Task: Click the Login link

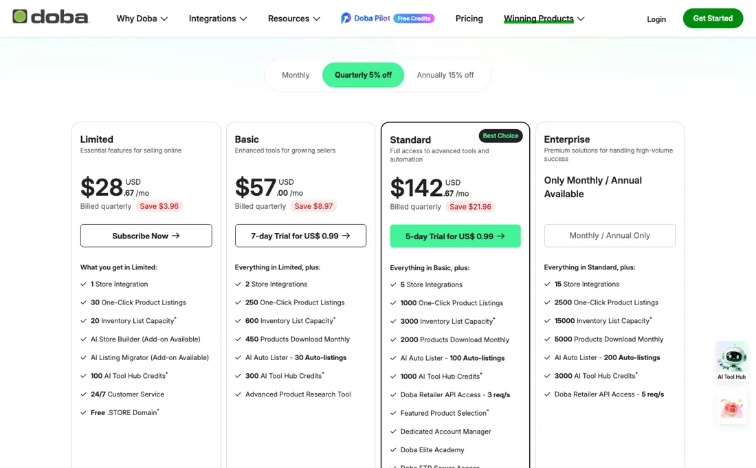Action: [x=656, y=19]
